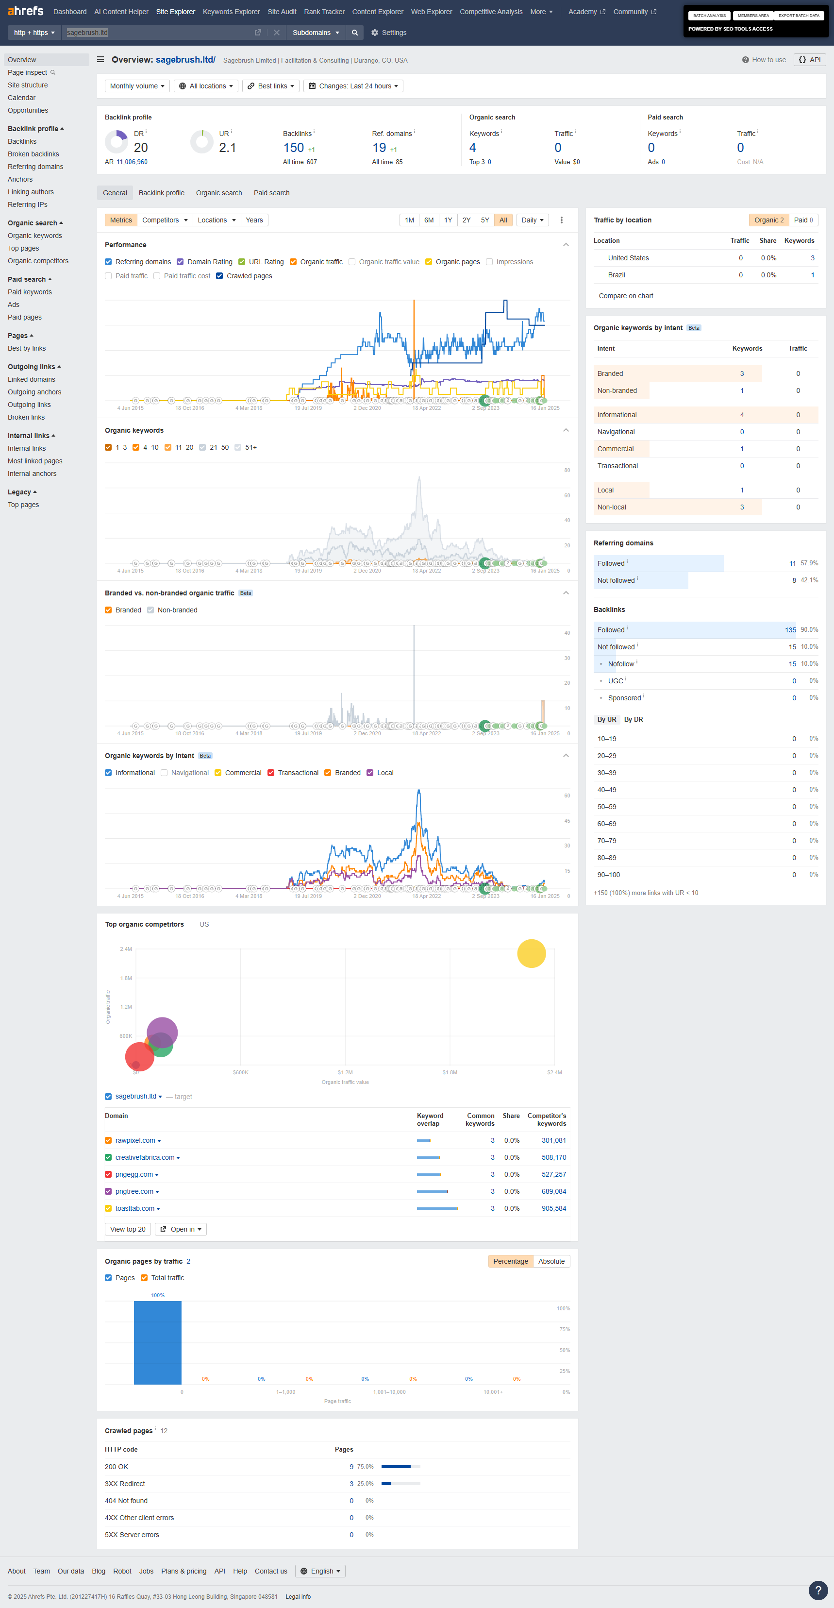834x1608 pixels.
Task: Click the open-in-new-tab icon in URL field
Action: pyautogui.click(x=258, y=33)
